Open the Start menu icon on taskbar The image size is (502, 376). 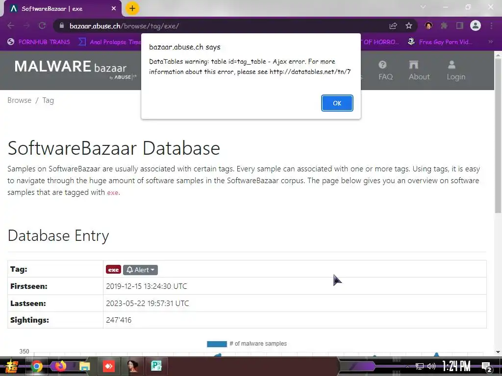12,366
